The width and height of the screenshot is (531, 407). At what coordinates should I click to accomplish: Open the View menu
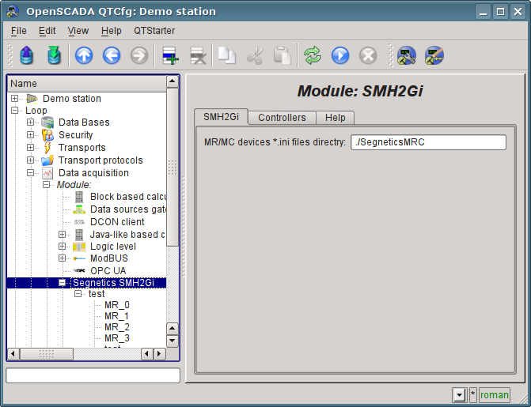(x=78, y=31)
